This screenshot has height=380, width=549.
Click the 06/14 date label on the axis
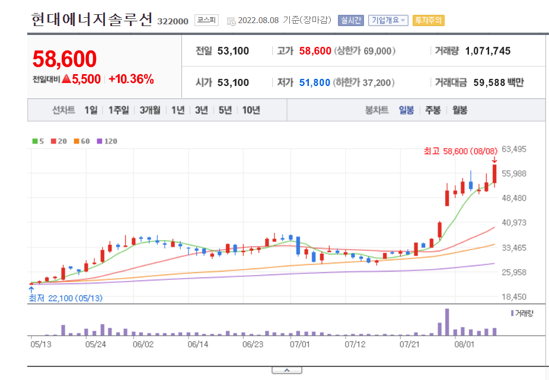point(198,344)
